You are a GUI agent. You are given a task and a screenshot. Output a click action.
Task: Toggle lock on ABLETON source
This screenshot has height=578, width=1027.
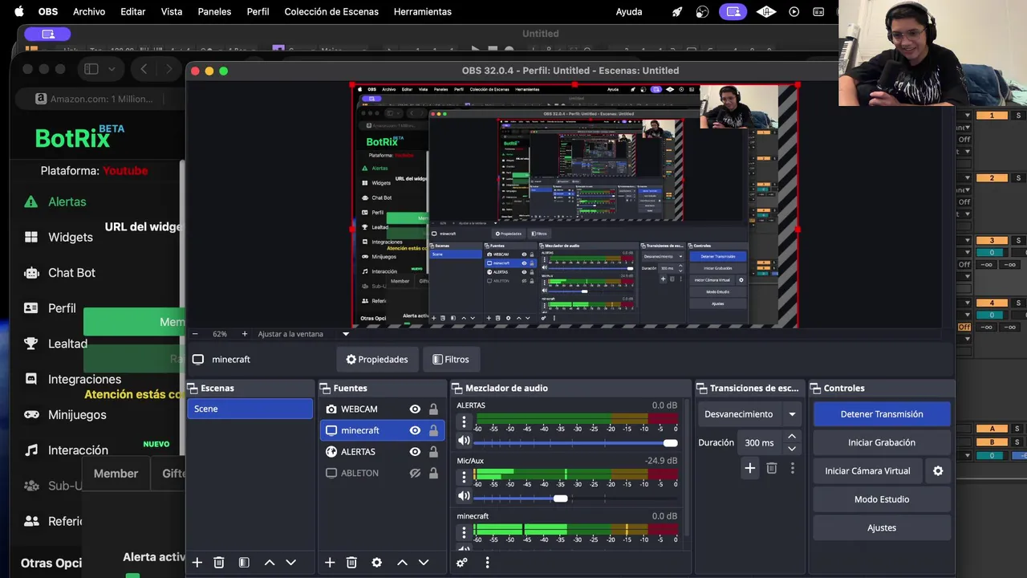[433, 474]
